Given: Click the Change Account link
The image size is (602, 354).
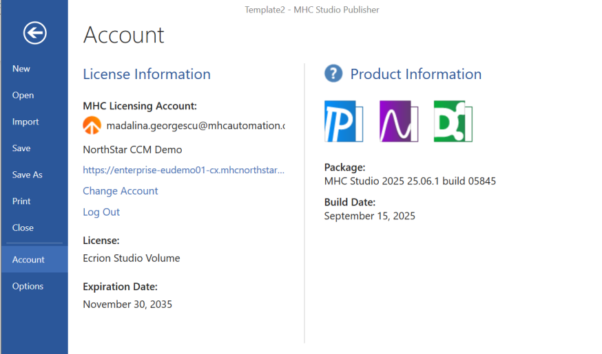Looking at the screenshot, I should [120, 191].
